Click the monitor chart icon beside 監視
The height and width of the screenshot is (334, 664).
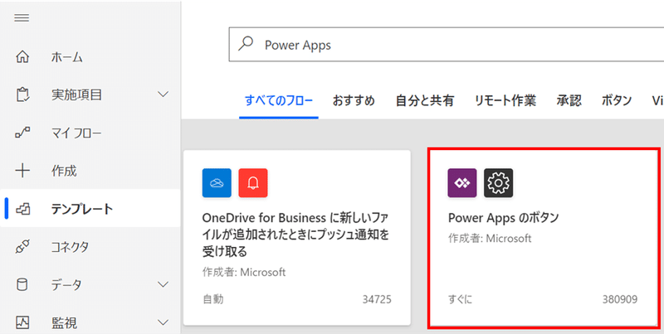pyautogui.click(x=22, y=322)
